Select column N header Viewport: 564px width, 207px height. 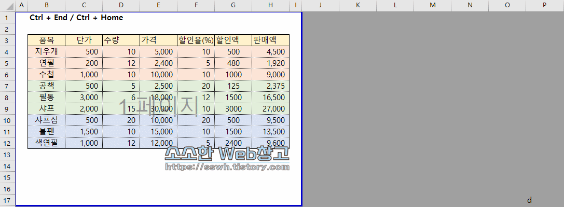tap(470, 5)
